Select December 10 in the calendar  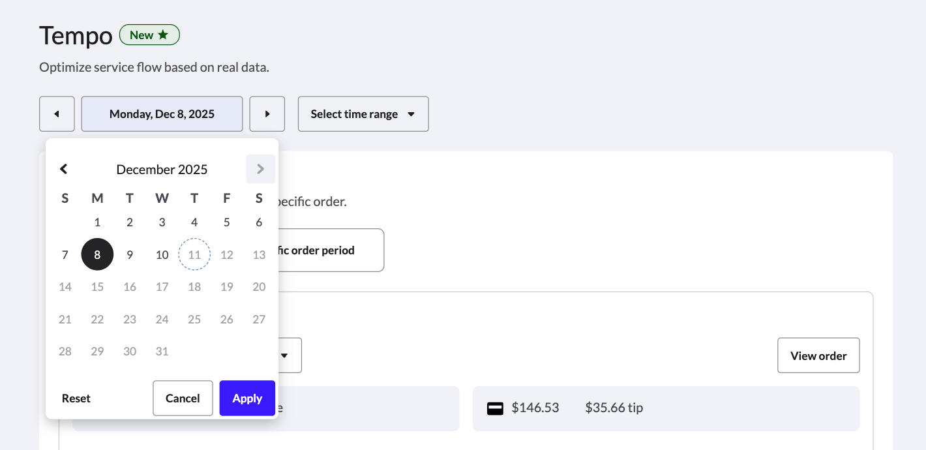click(x=162, y=255)
